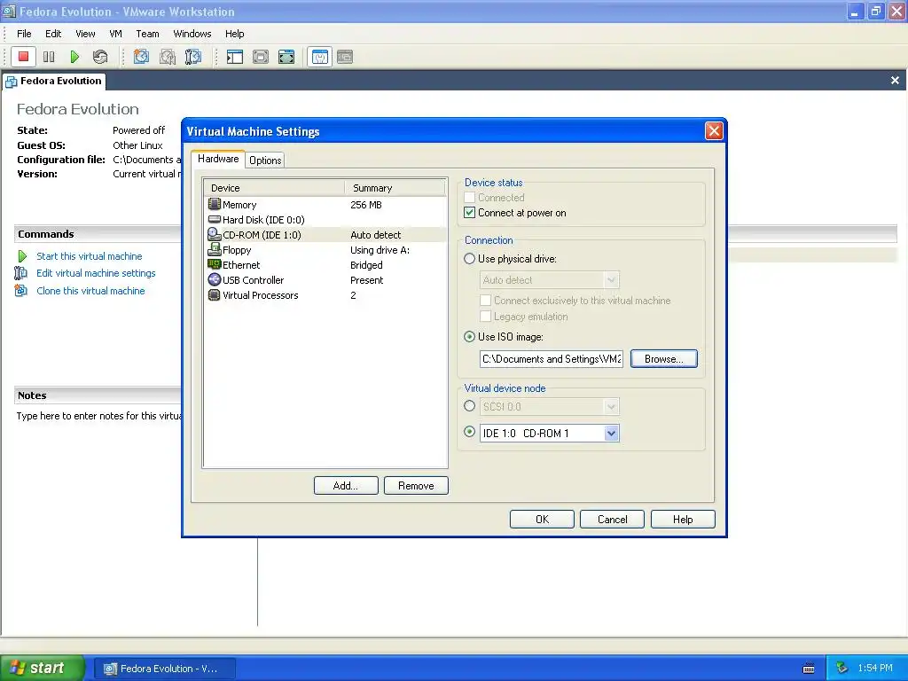This screenshot has height=681, width=908.
Task: Click the Quick Switch toolbar icon
Action: point(261,57)
